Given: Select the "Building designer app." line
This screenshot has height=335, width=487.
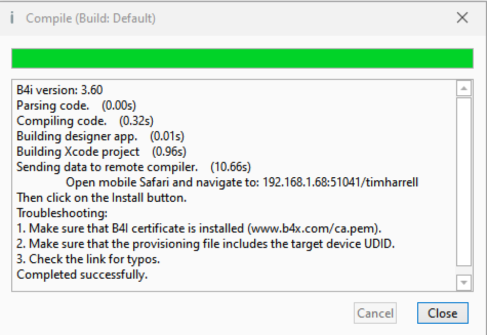Looking at the screenshot, I should point(77,136).
